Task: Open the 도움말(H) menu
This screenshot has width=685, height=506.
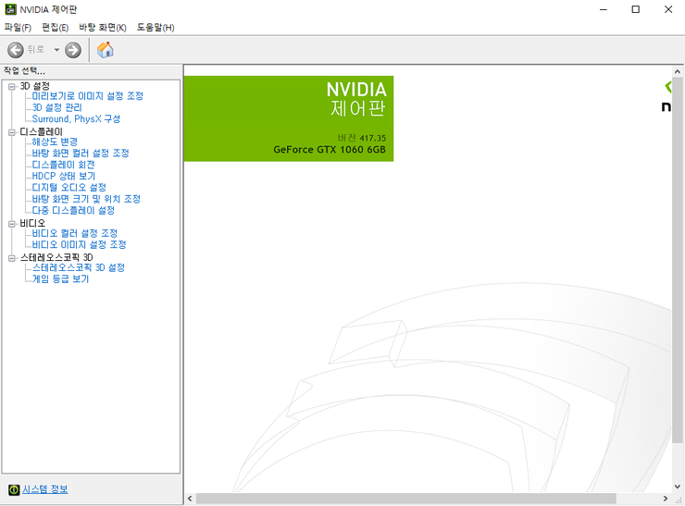Action: (x=156, y=28)
